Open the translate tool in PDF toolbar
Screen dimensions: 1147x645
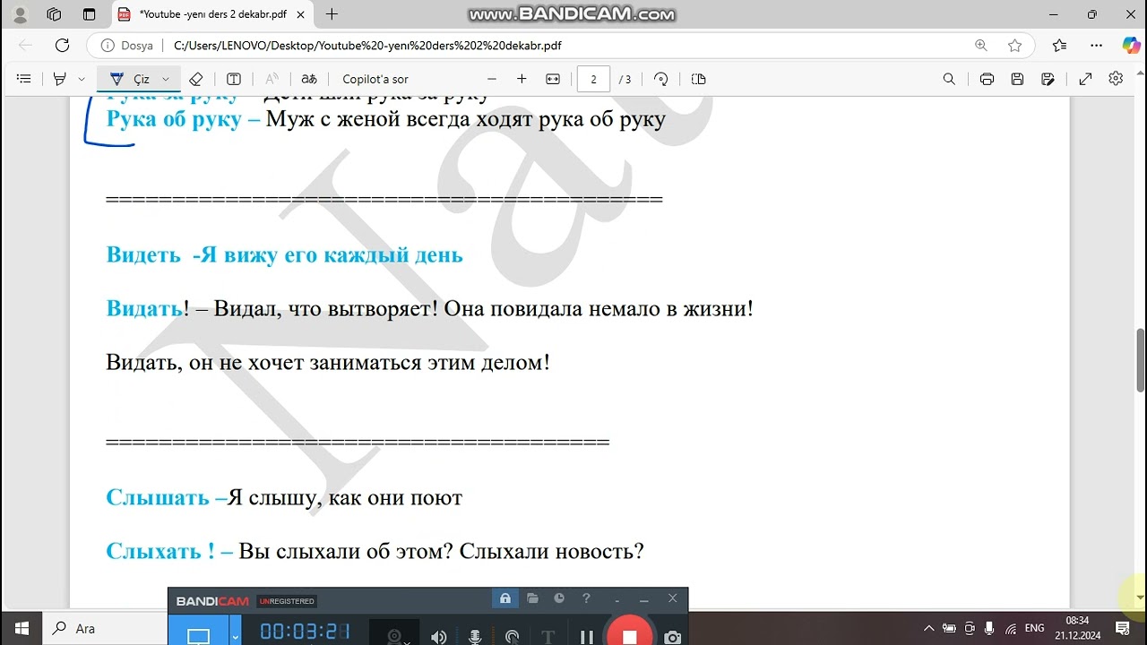click(x=309, y=79)
